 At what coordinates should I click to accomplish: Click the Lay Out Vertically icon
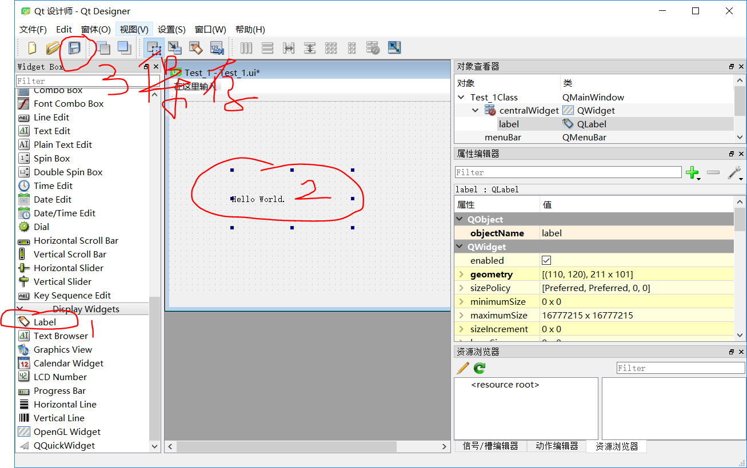[x=267, y=48]
